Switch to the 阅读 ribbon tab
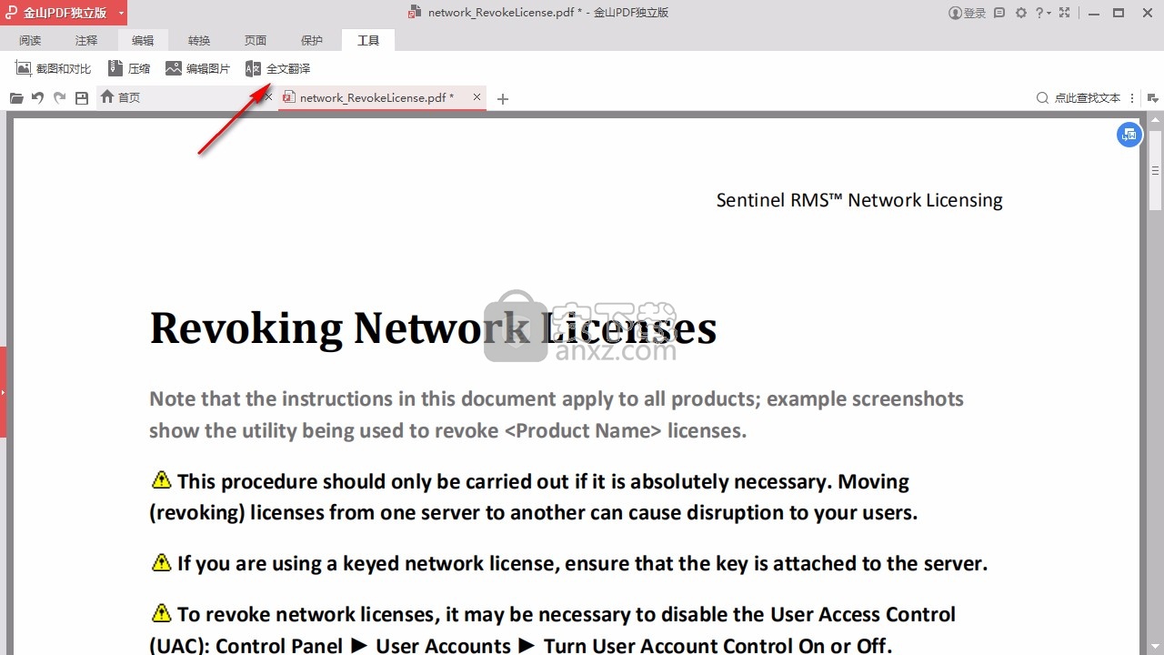Screen dimensions: 1164x655 [x=30, y=41]
